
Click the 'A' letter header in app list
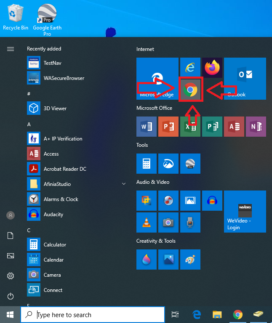click(x=29, y=124)
